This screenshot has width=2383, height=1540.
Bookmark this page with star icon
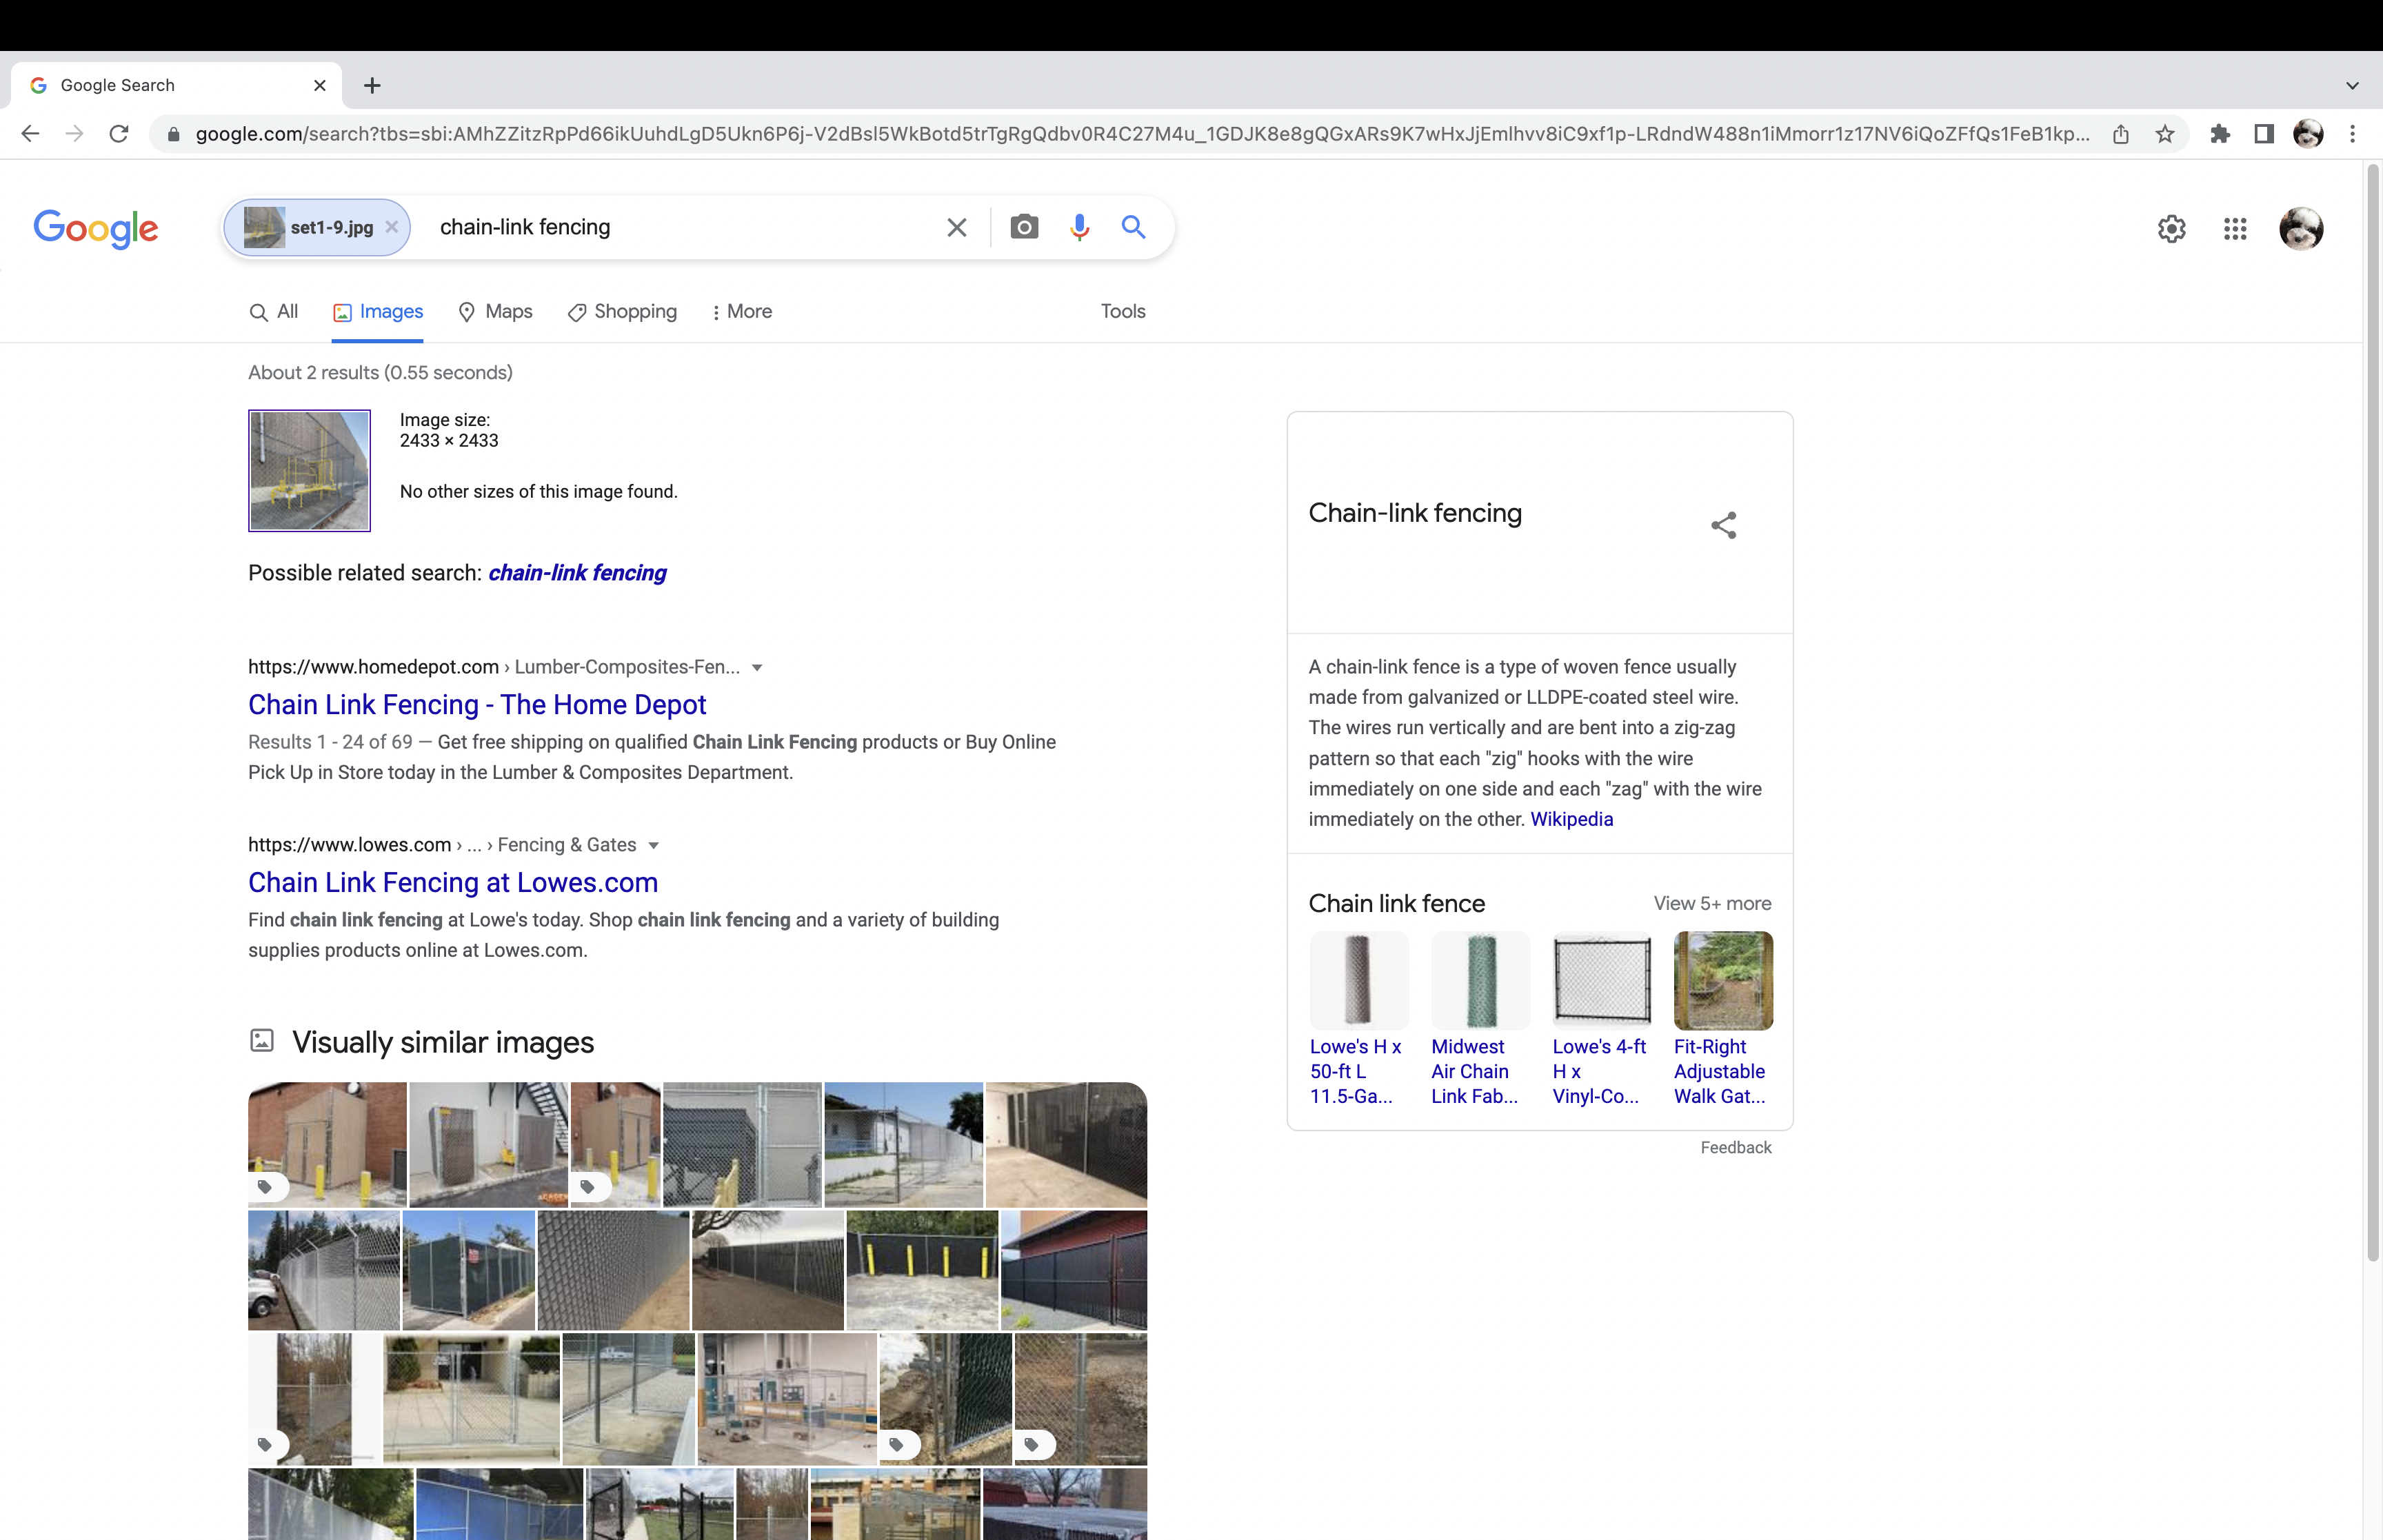[x=2165, y=134]
